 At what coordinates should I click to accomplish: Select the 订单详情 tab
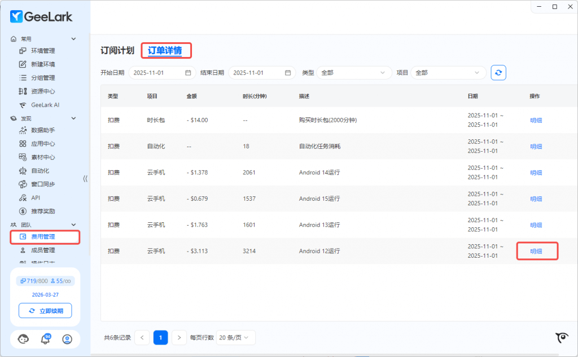pos(165,51)
